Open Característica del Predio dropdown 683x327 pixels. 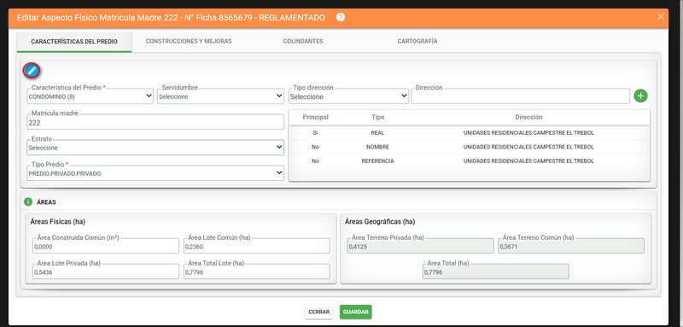point(90,96)
